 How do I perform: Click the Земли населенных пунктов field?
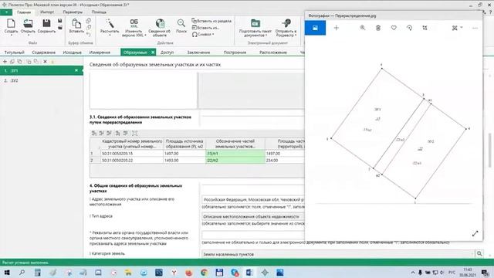(338, 254)
